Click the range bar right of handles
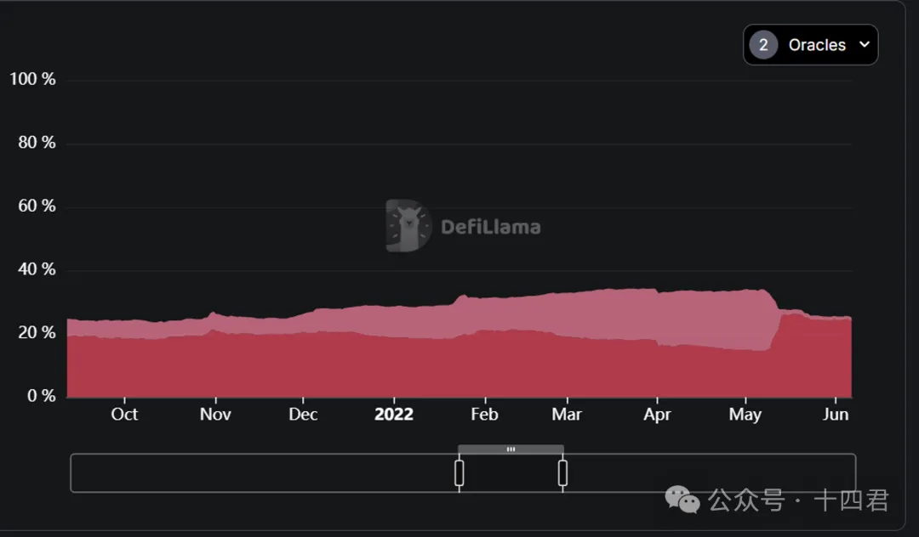 pyautogui.click(x=711, y=472)
